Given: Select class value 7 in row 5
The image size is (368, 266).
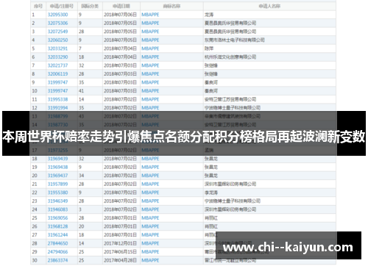Looking at the screenshot, I should click(80, 48).
